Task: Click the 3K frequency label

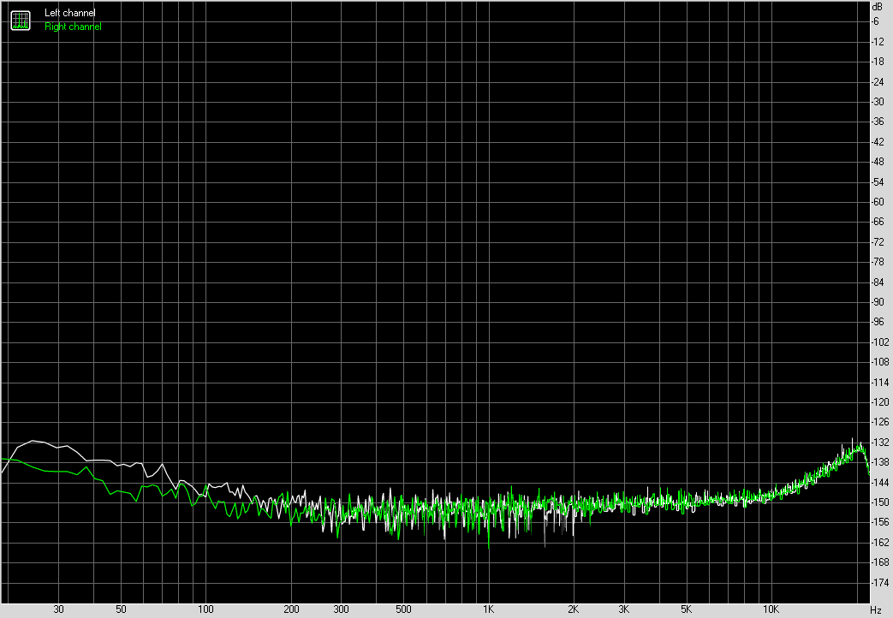Action: (x=624, y=609)
